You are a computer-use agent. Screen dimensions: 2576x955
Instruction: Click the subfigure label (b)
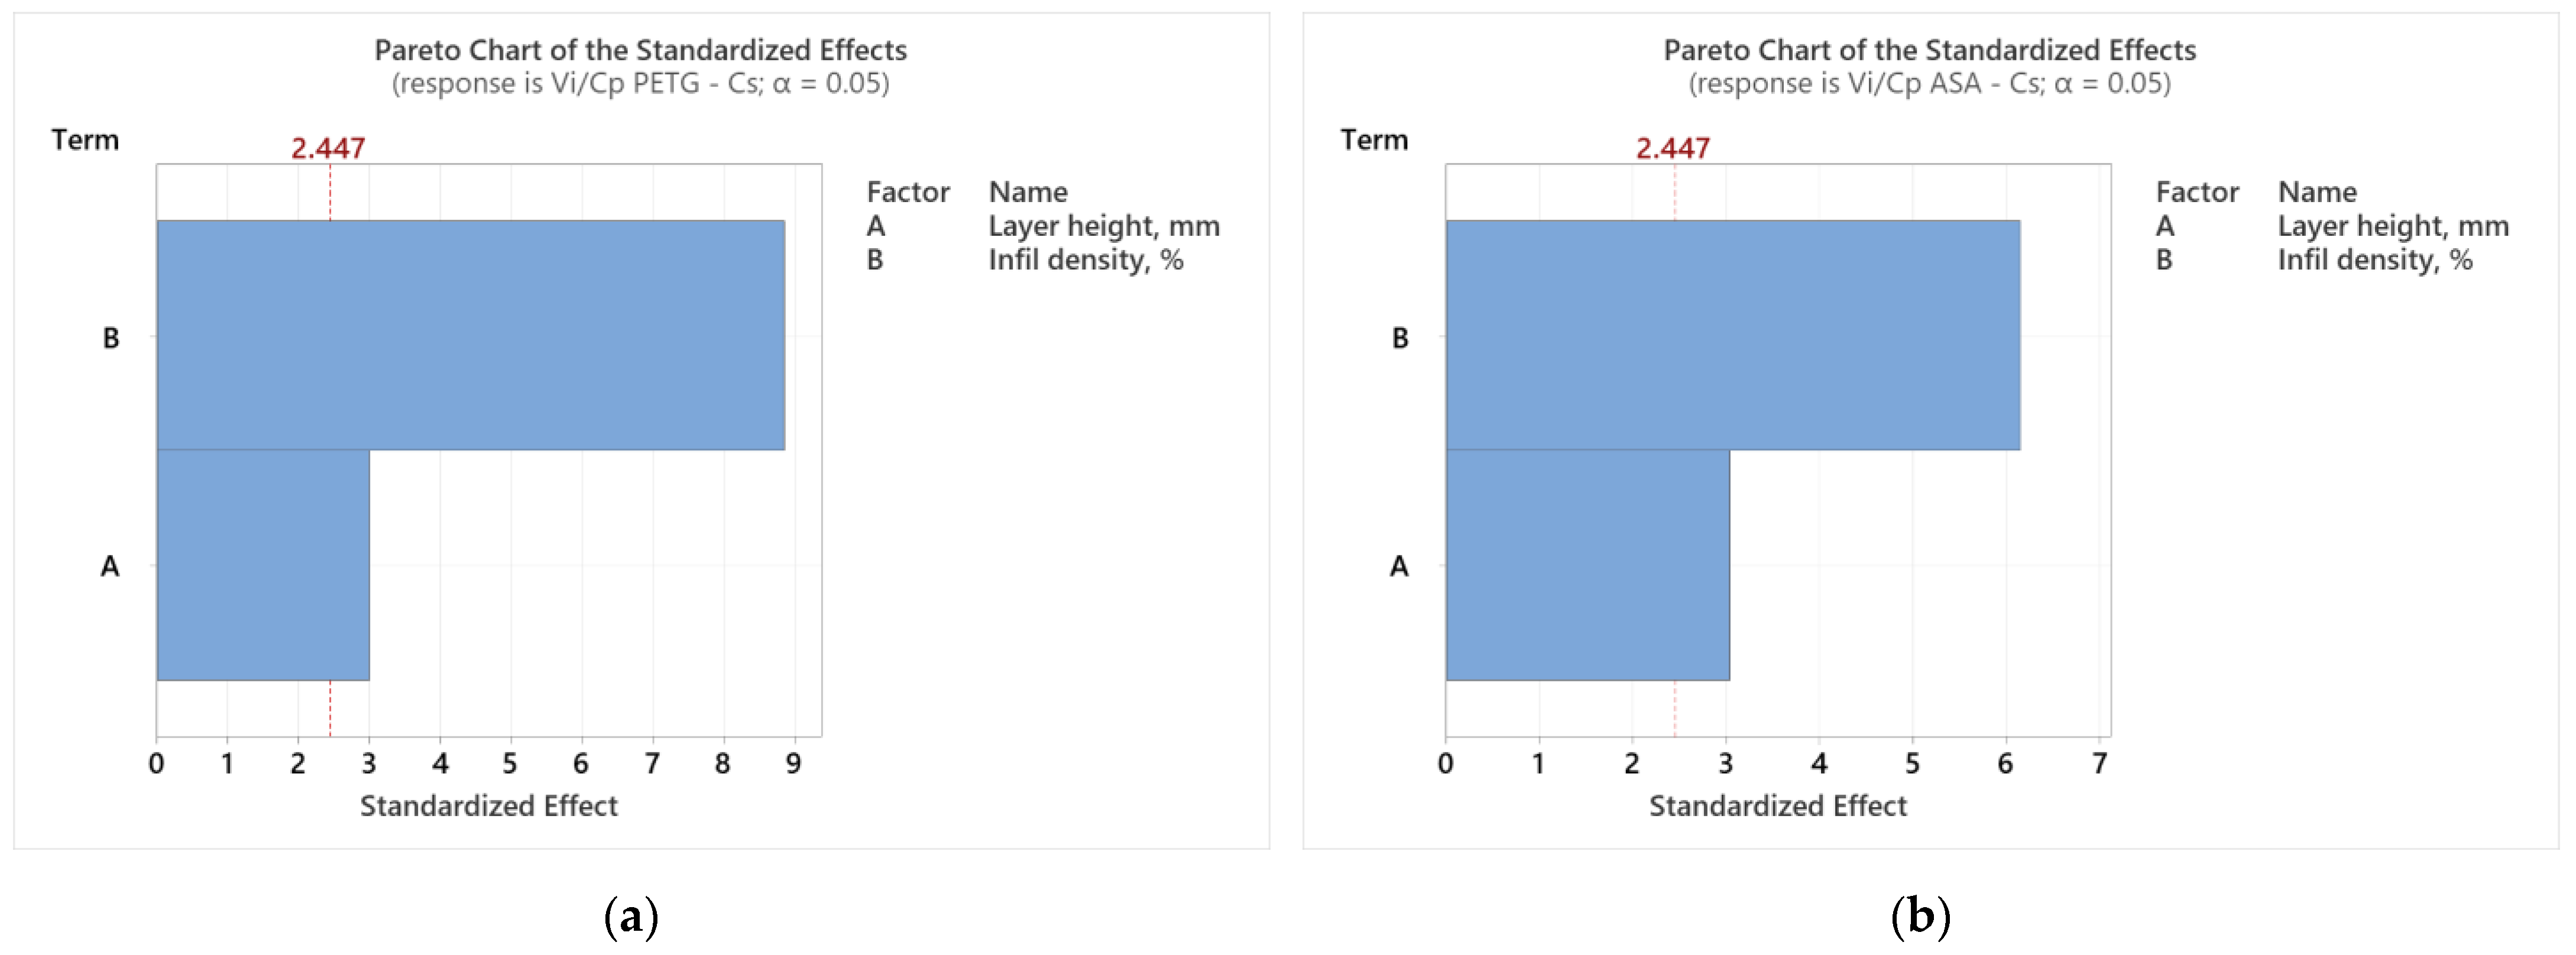(1921, 916)
